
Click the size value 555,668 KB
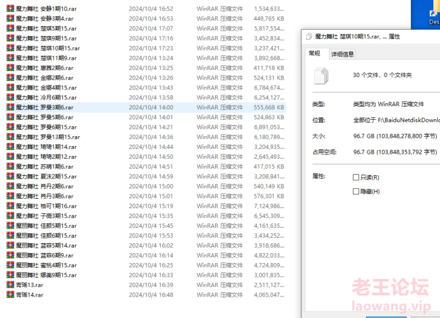[x=269, y=107]
